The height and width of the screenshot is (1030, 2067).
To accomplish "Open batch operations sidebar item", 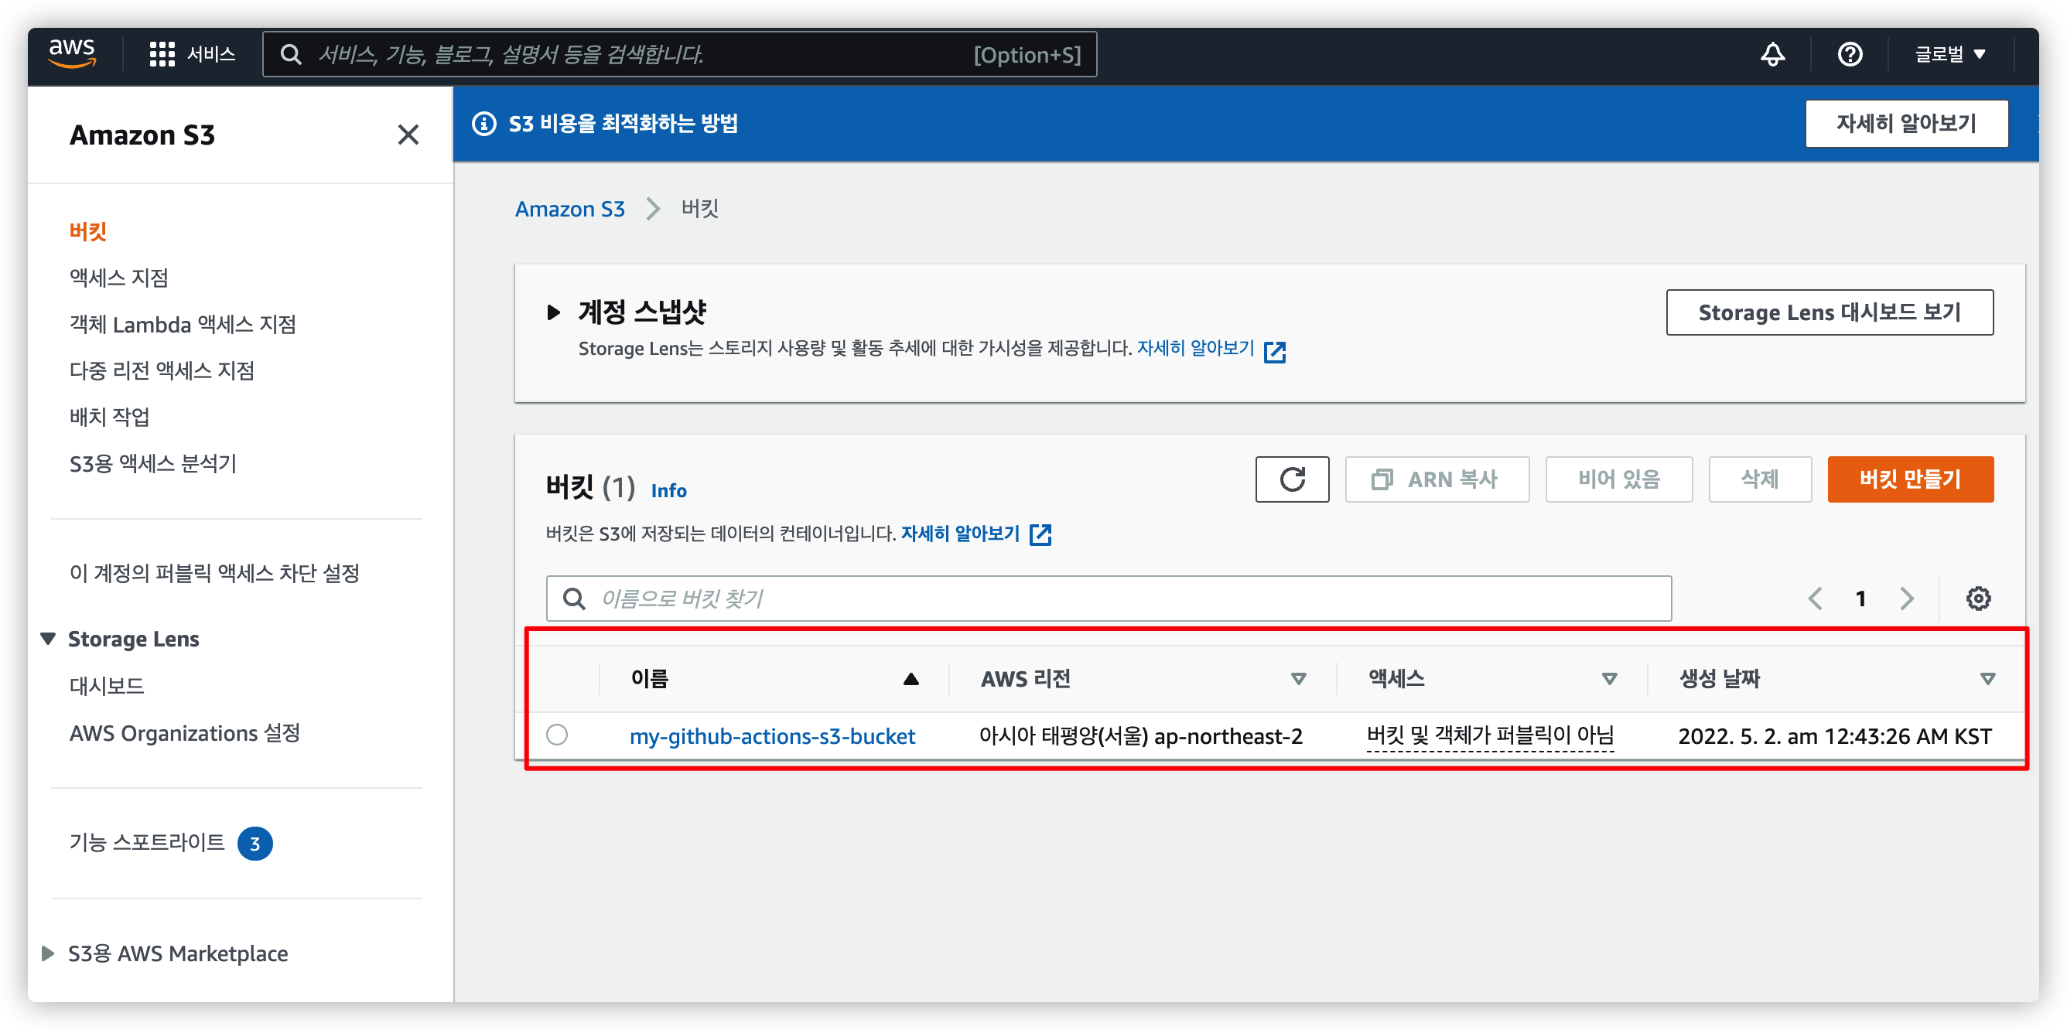I will click(x=109, y=416).
